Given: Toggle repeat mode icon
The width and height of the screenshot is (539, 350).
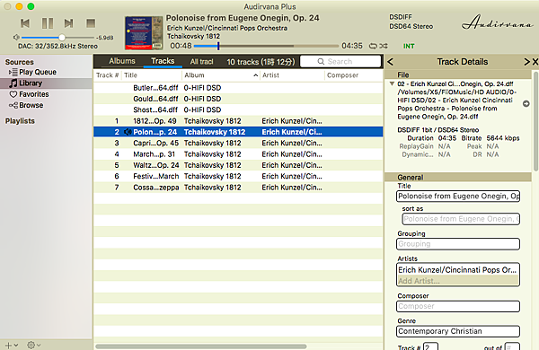Looking at the screenshot, I should tap(373, 46).
